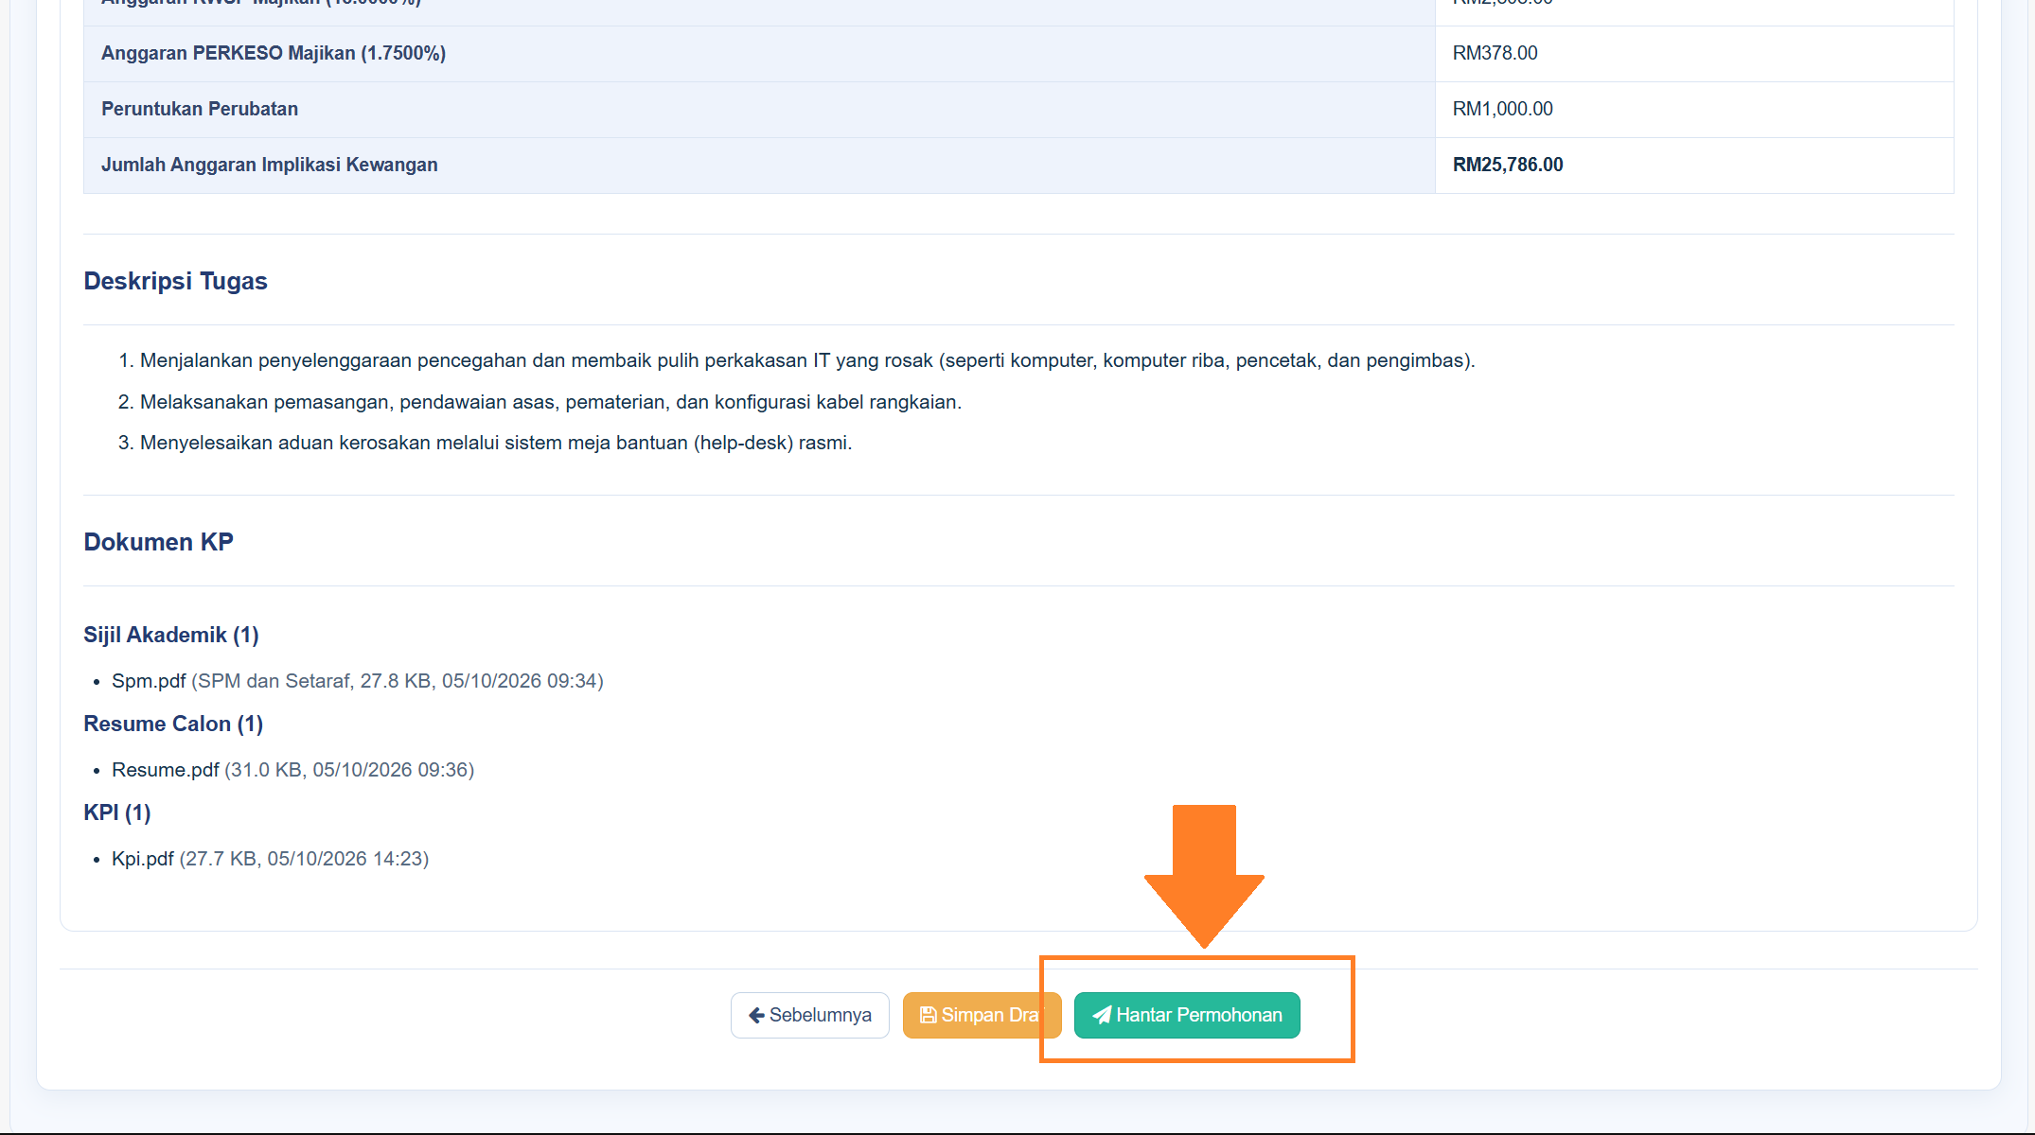Image resolution: width=2035 pixels, height=1135 pixels.
Task: Click the left-arrow icon on Sebelumnya
Action: [x=756, y=1015]
